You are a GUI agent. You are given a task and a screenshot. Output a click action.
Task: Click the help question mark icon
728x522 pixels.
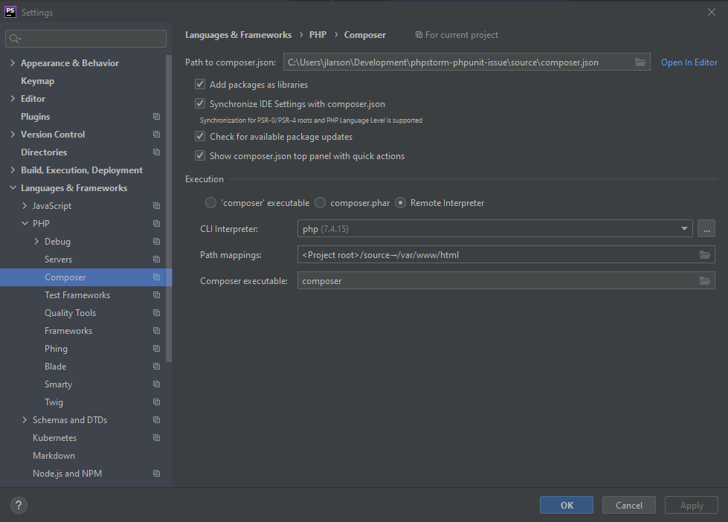[x=19, y=505]
